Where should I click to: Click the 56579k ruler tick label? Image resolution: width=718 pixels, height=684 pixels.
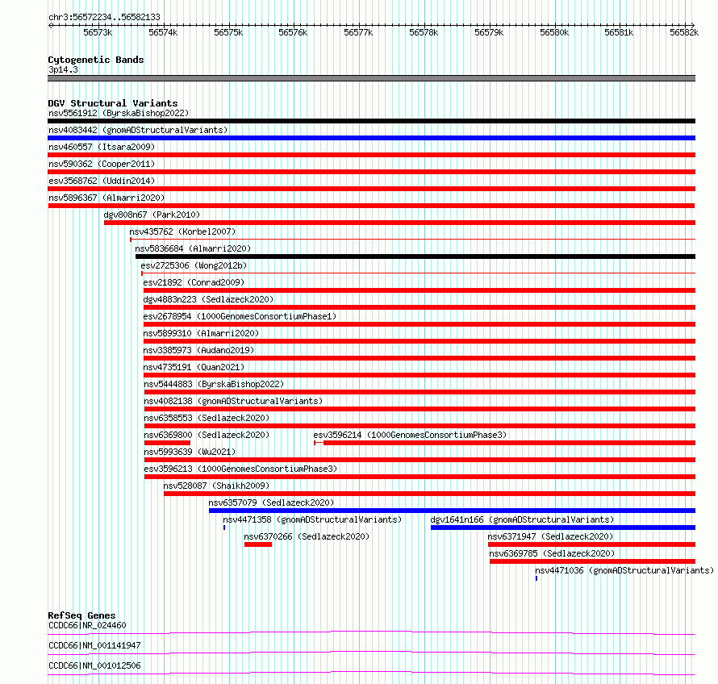point(489,32)
